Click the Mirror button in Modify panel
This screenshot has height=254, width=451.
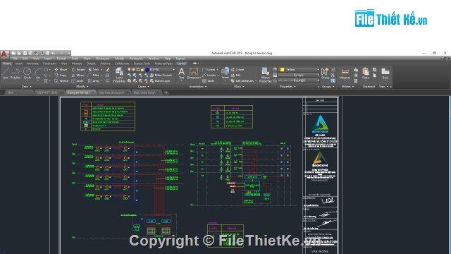pos(78,75)
